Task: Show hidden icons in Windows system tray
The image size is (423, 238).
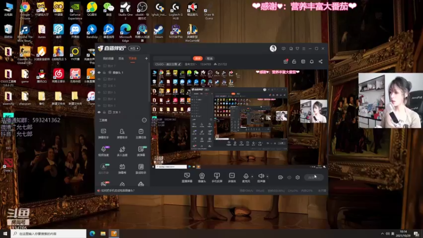Action: point(382,234)
